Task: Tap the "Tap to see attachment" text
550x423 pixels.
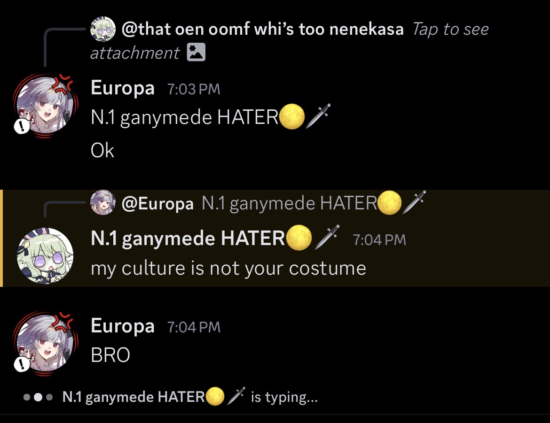Action: 450,30
